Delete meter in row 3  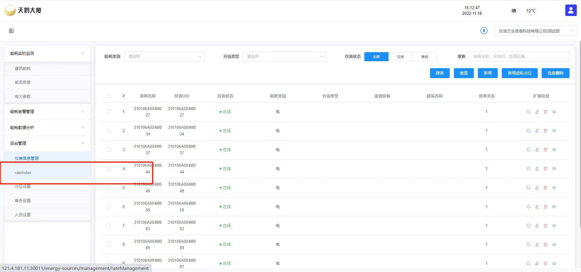tap(545, 150)
